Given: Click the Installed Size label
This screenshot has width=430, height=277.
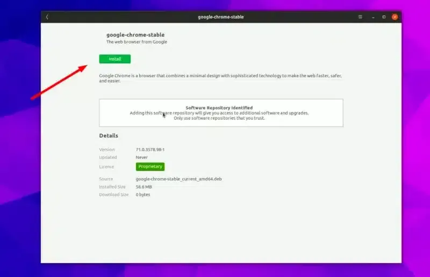Looking at the screenshot, I should pyautogui.click(x=112, y=187).
